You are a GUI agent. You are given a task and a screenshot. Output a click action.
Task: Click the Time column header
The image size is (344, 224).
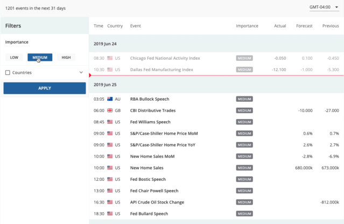(x=99, y=26)
